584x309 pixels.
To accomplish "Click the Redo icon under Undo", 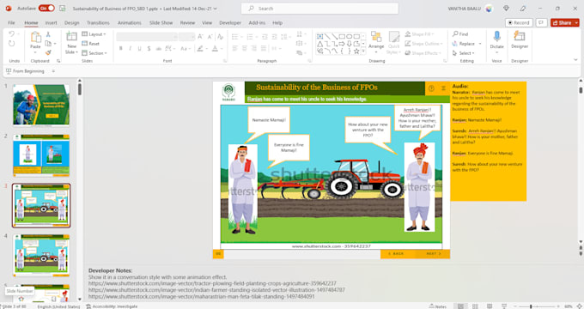I will coord(11,44).
